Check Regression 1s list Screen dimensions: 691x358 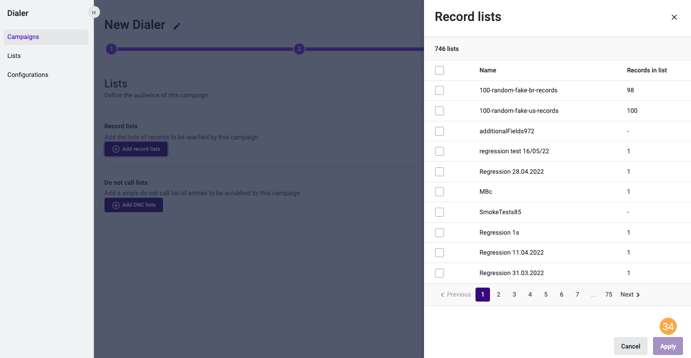point(439,233)
